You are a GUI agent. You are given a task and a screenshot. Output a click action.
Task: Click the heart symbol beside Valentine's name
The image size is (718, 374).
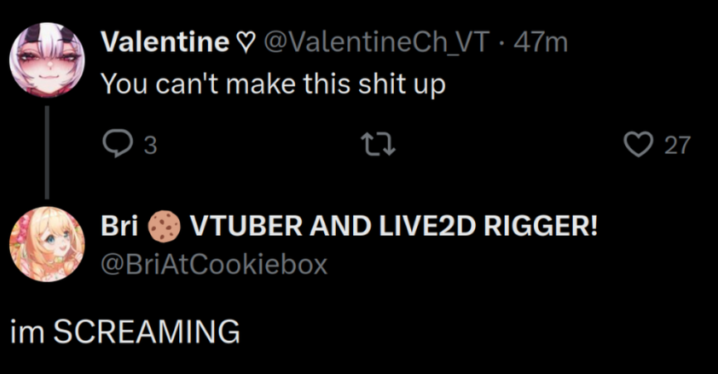[245, 43]
